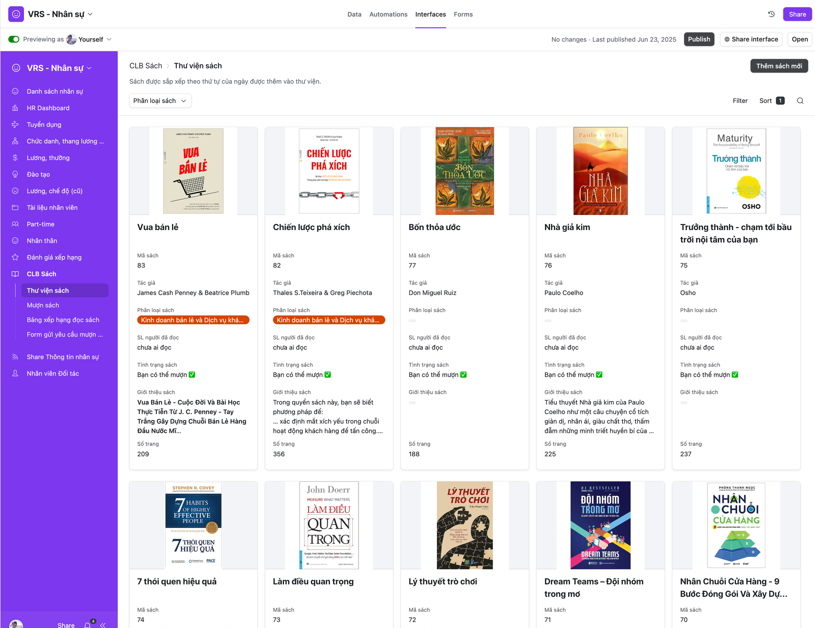
Task: Click the Open button
Action: click(x=800, y=40)
